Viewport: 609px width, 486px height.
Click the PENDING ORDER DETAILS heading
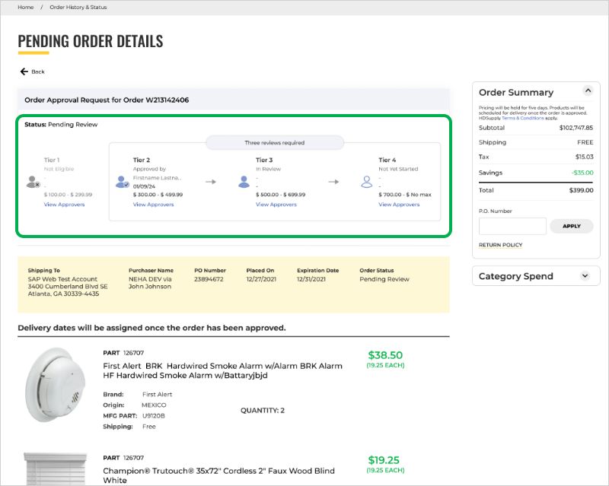point(91,41)
